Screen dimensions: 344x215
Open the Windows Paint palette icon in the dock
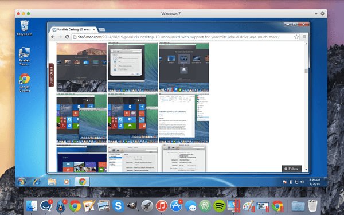click(x=248, y=206)
